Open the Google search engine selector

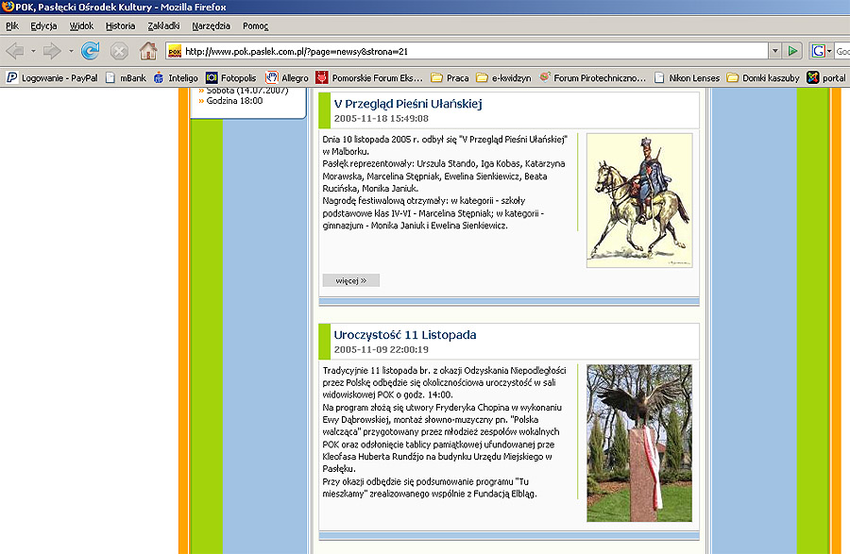(820, 51)
